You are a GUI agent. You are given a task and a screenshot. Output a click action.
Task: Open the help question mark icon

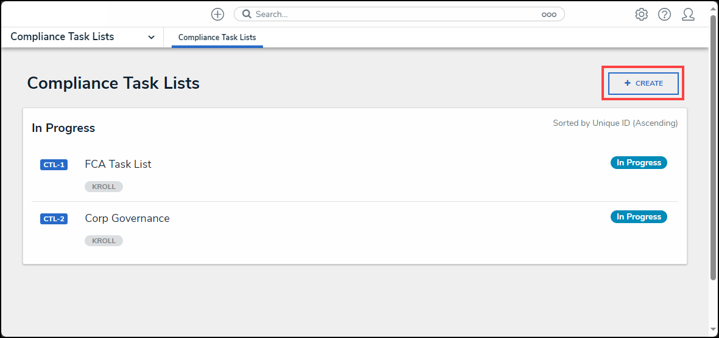[x=664, y=15]
